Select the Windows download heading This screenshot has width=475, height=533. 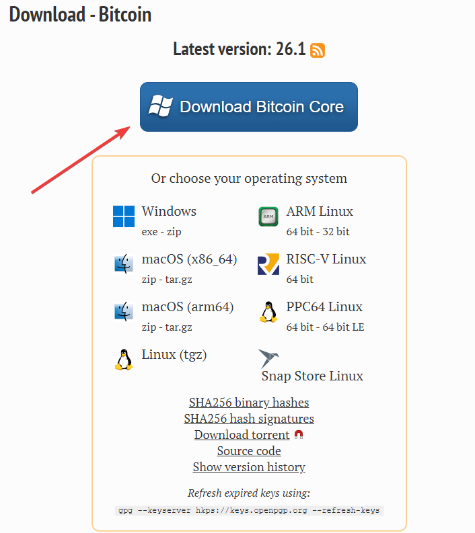coord(169,212)
